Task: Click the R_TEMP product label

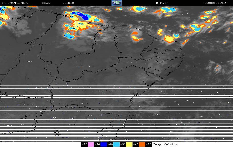Action: click(x=161, y=3)
